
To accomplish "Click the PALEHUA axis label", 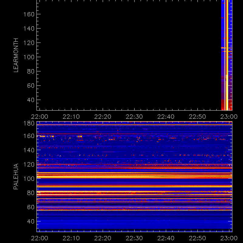I will (x=16, y=176).
